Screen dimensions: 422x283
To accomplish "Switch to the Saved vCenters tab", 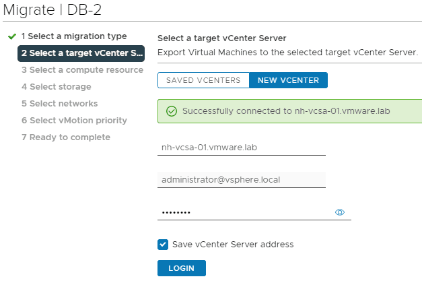I will [203, 80].
